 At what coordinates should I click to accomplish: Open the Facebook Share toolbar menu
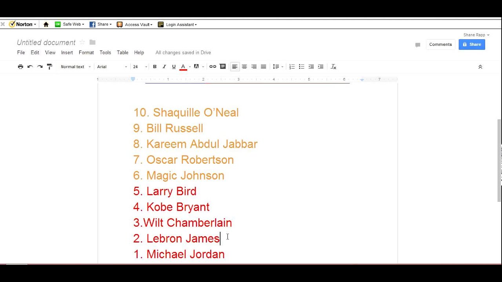tap(100, 24)
